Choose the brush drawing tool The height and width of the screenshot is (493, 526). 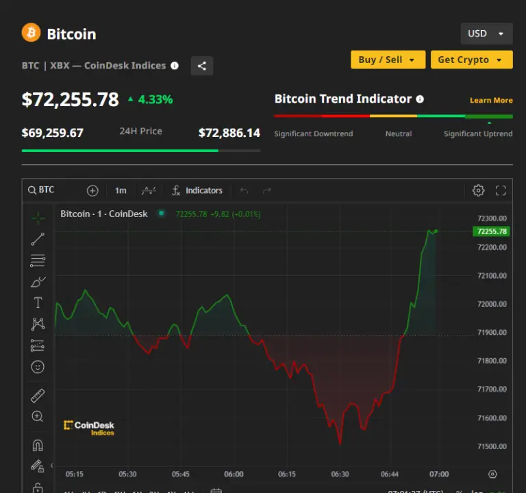click(x=38, y=281)
